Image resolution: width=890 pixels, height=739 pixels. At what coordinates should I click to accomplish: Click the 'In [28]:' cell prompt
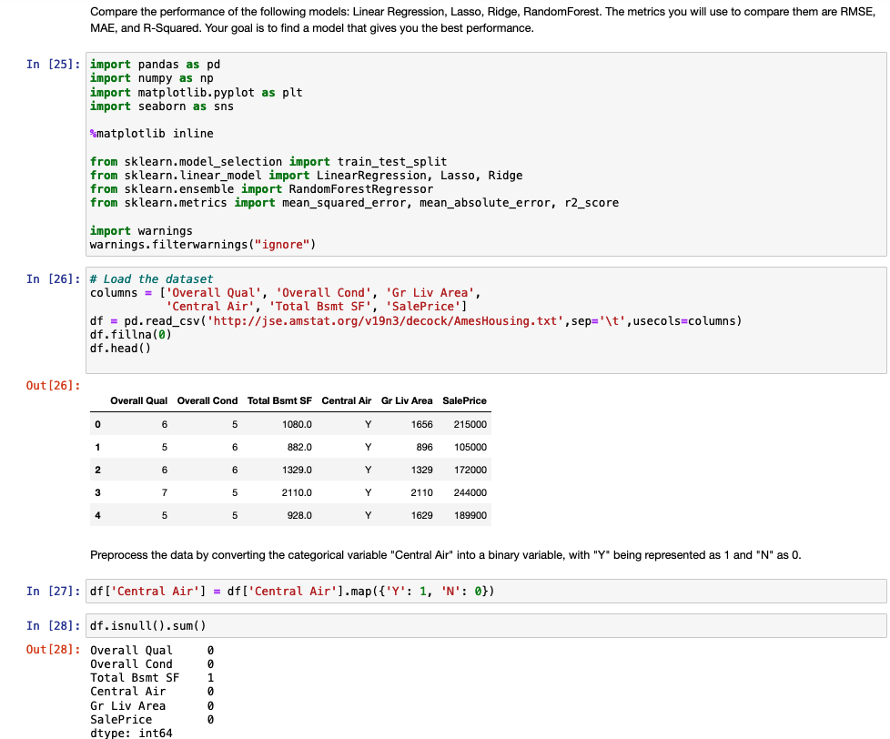point(54,625)
